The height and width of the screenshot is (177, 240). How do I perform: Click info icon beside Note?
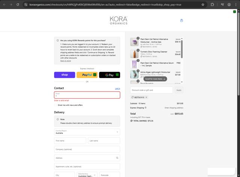click(58, 119)
